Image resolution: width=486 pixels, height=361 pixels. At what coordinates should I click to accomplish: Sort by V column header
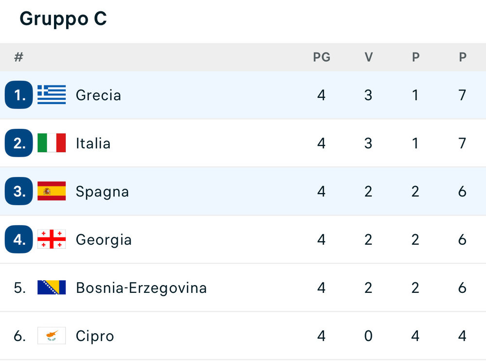pos(368,57)
